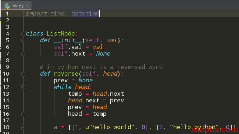This screenshot has width=239, height=134.
Task: Click the 'while' keyword on line 12
Action: (x=63, y=87)
